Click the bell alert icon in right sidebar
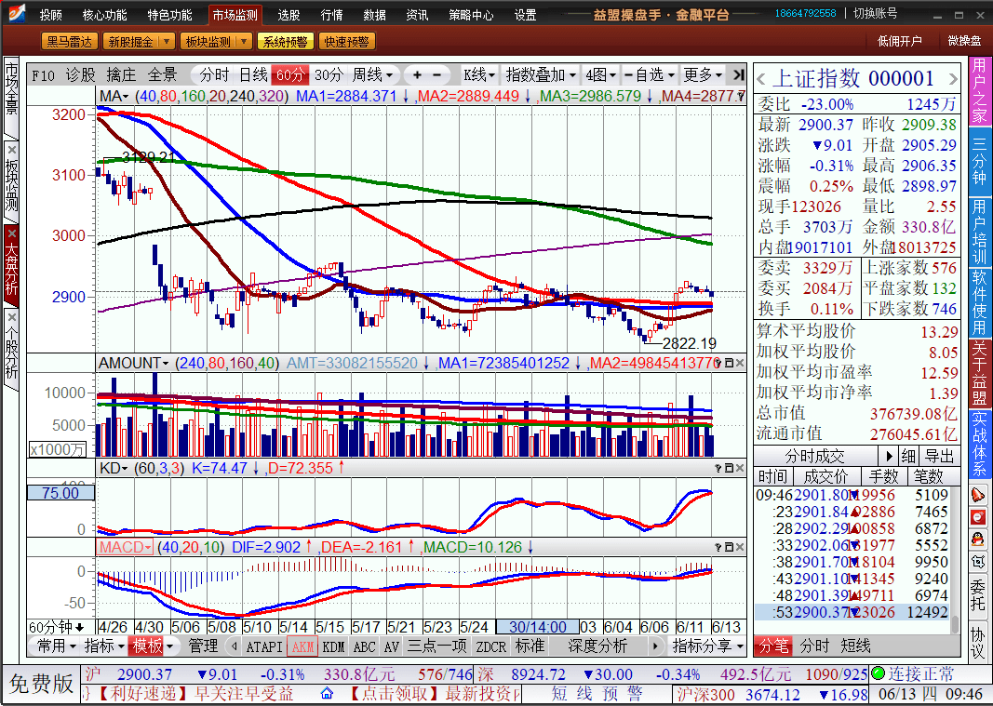993x706 pixels. pos(978,494)
